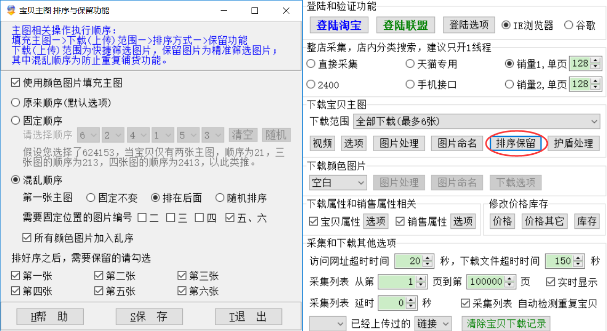Click the 登陆淘宝 button
This screenshot has width=607, height=331.
(x=339, y=25)
